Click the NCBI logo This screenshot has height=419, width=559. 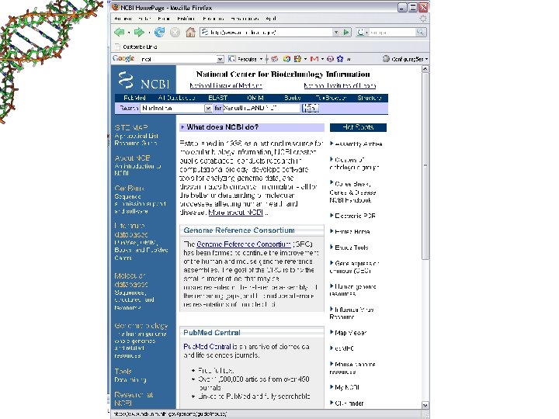tap(144, 80)
